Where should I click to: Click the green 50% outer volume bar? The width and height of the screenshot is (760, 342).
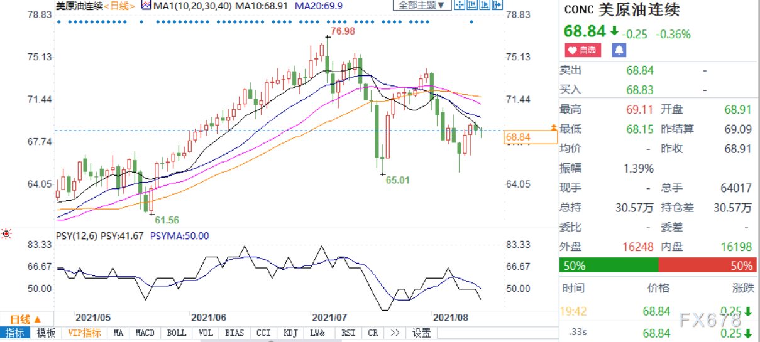tap(609, 265)
